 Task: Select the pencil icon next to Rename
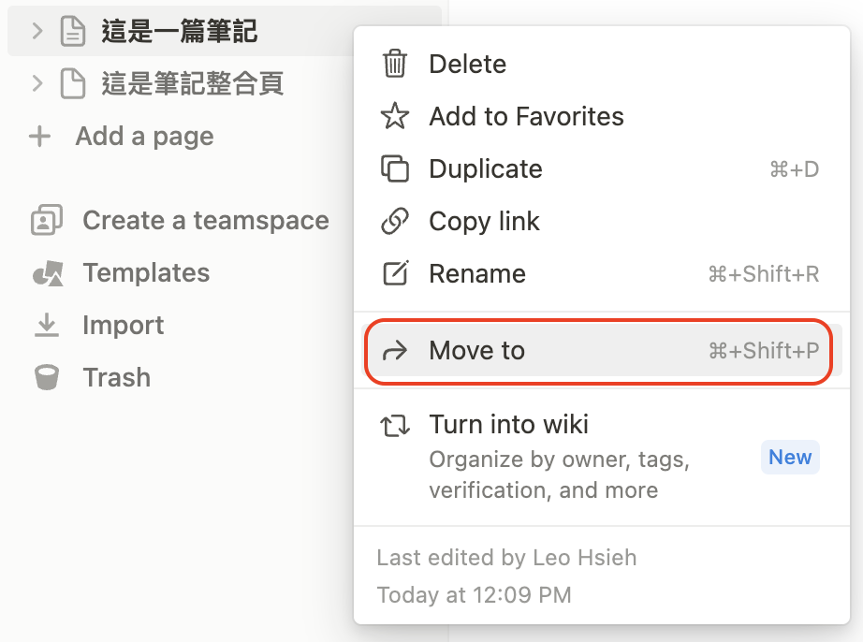pos(395,273)
